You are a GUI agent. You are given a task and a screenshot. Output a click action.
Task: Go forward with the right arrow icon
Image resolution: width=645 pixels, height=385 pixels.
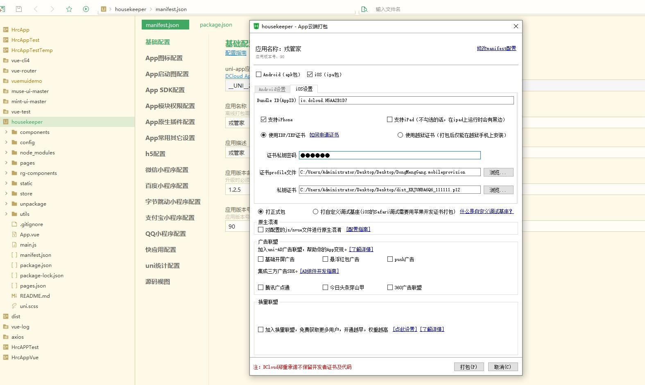click(52, 9)
